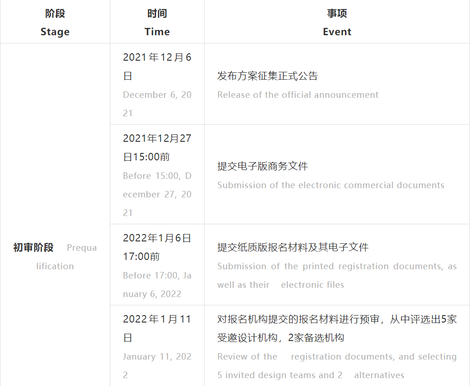Select 'Submission of the electronic commercial documents'

[x=331, y=185]
